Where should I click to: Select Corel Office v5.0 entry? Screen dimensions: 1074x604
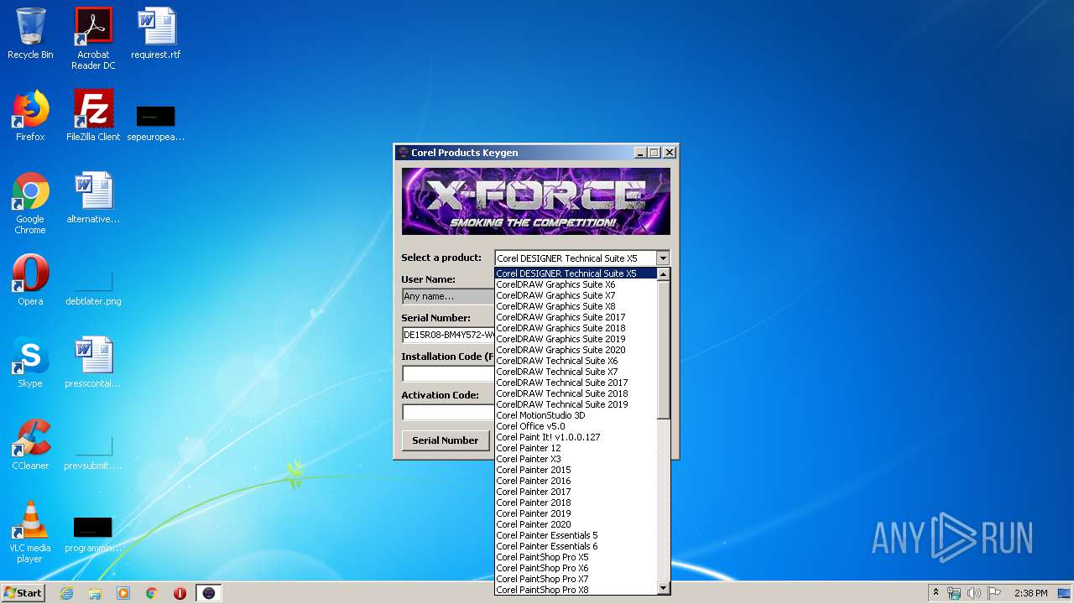tap(576, 426)
